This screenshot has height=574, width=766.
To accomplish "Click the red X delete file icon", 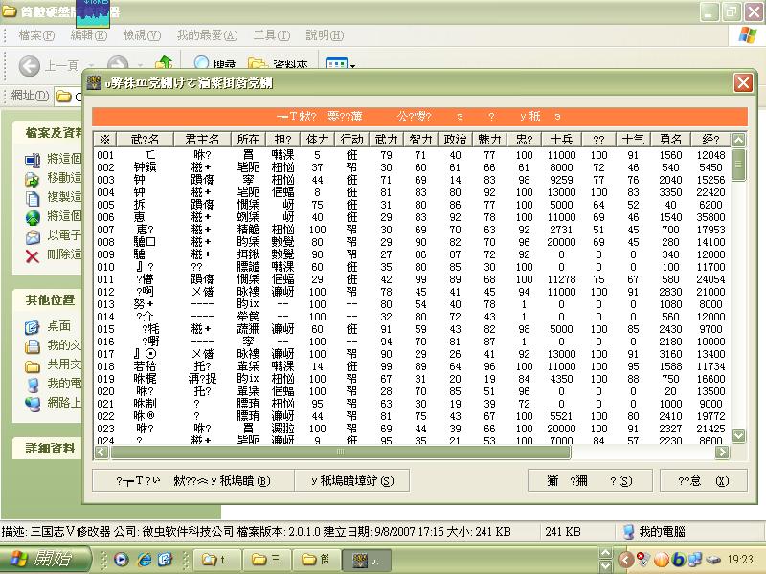I will click(x=33, y=255).
